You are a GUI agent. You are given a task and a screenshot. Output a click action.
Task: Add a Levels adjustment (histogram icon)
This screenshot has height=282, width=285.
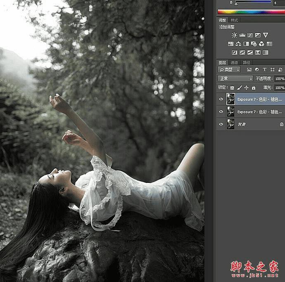242,35
